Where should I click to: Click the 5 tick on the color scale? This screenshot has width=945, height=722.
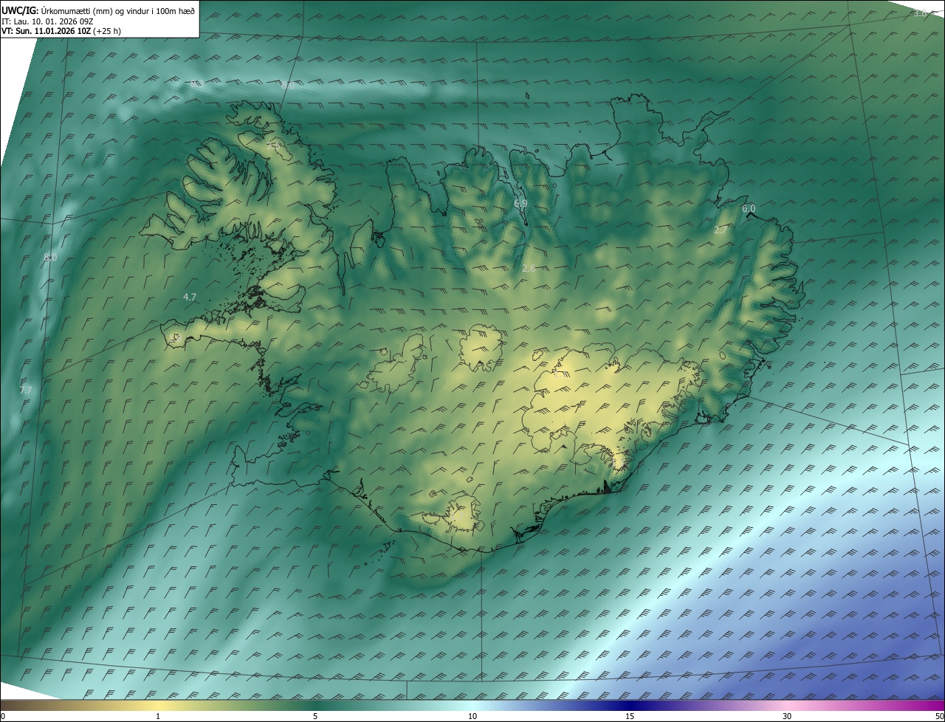point(315,717)
